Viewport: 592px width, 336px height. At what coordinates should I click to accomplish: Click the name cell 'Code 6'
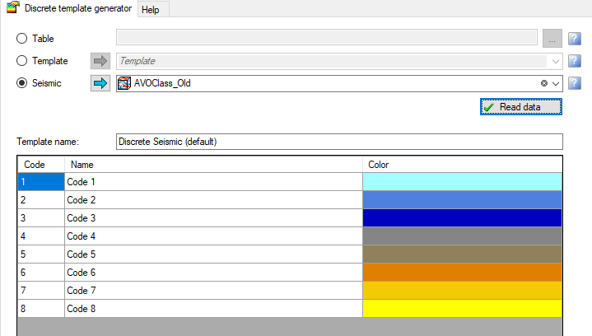(x=213, y=273)
